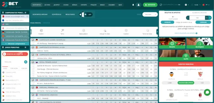Choose Hóquei no Gelo carousel icon
Image resolution: width=214 pixels, height=103 pixels.
[x=105, y=32]
